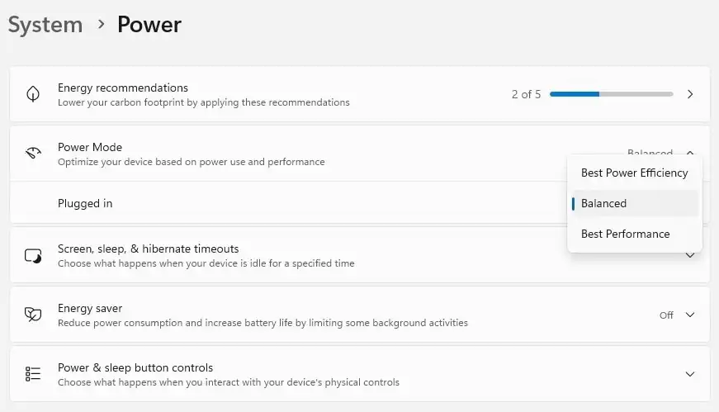Viewport: 719px width, 412px height.
Task: Click the Plugged in row label
Action: pyautogui.click(x=85, y=203)
